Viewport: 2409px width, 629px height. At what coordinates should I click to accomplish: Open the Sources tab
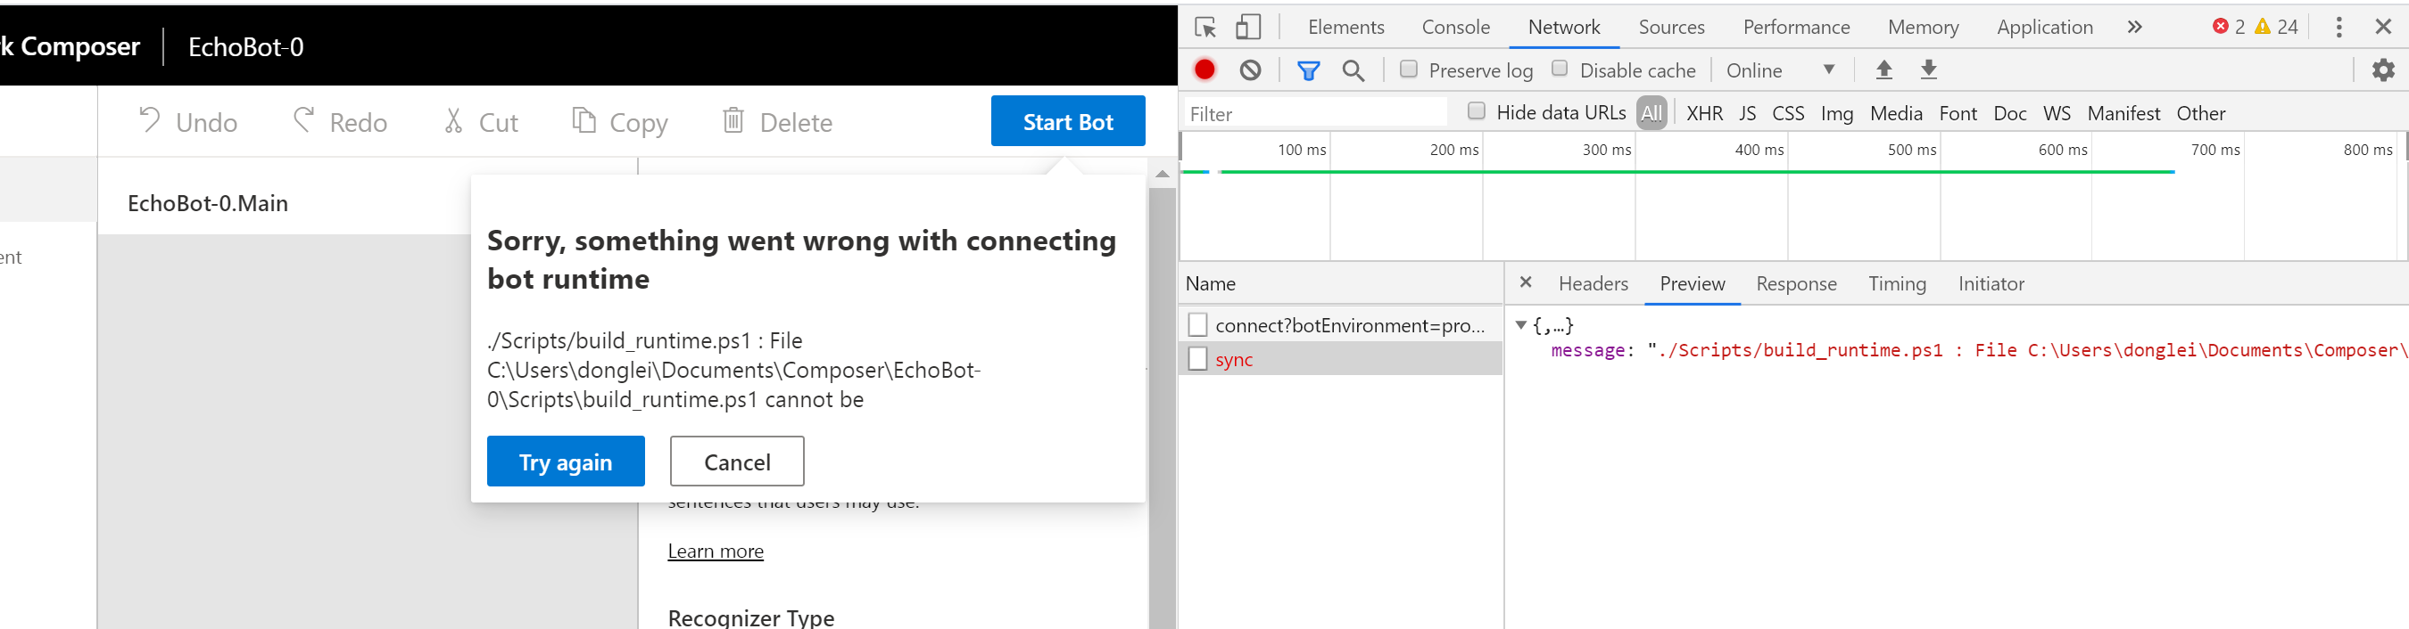(x=1671, y=27)
